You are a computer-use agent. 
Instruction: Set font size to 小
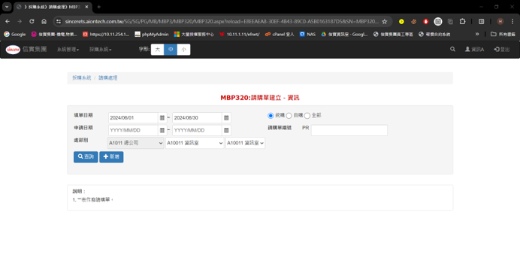(x=183, y=50)
